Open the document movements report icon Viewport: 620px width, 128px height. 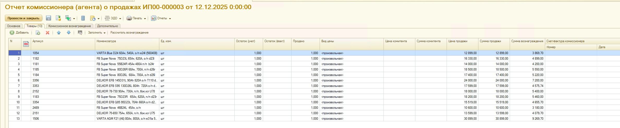click(83, 18)
